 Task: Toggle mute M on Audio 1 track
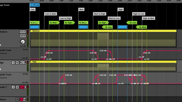point(17,87)
